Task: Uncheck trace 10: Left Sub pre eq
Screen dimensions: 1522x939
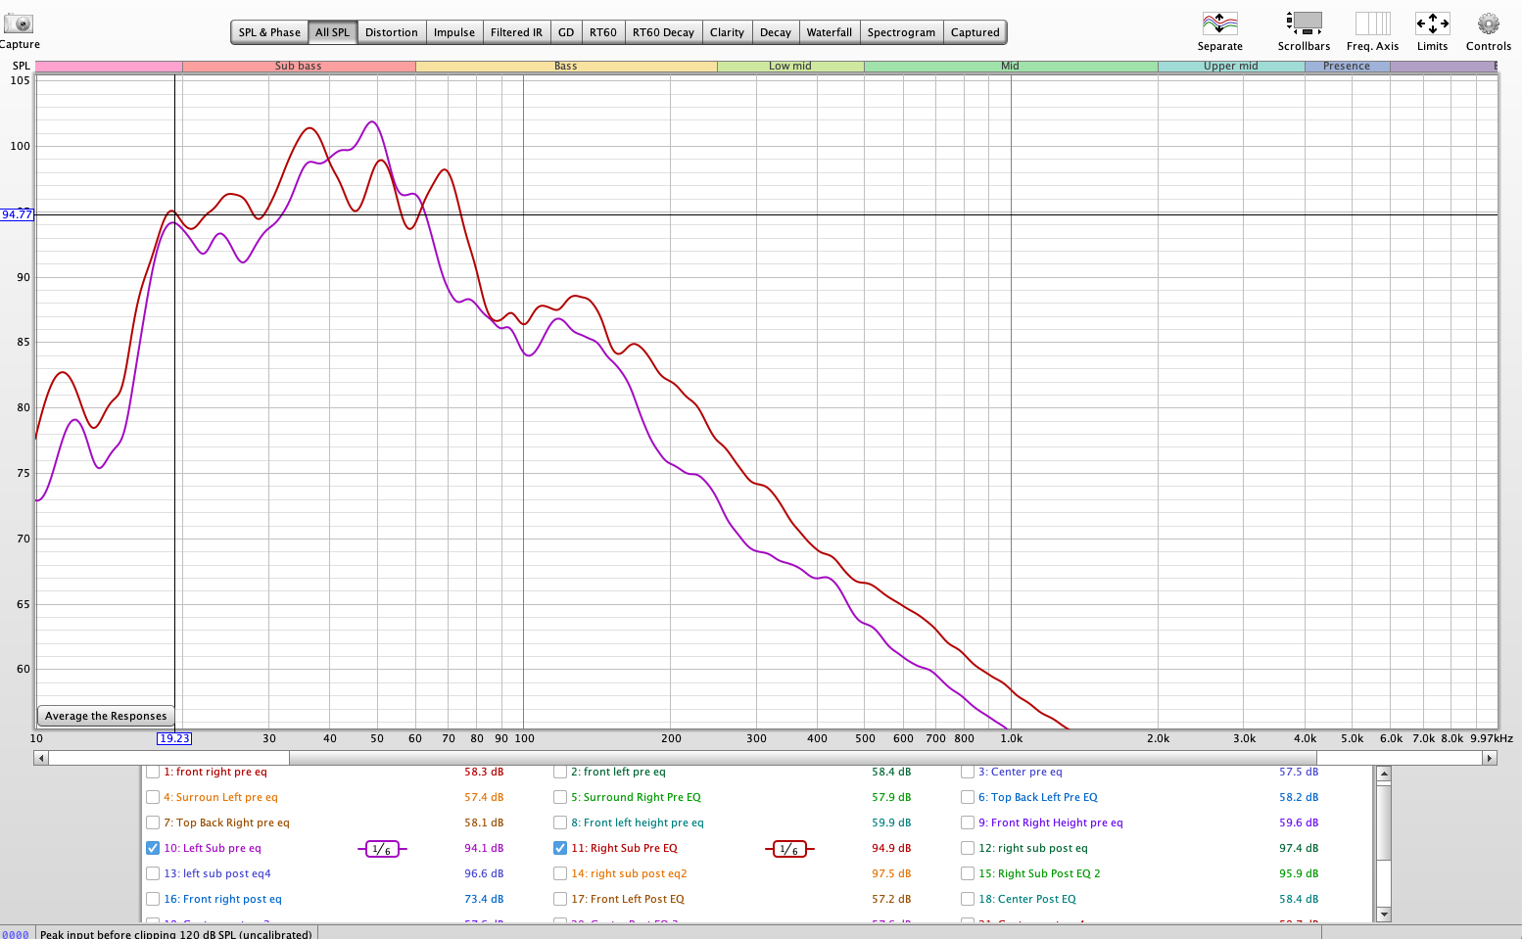Action: (x=153, y=848)
